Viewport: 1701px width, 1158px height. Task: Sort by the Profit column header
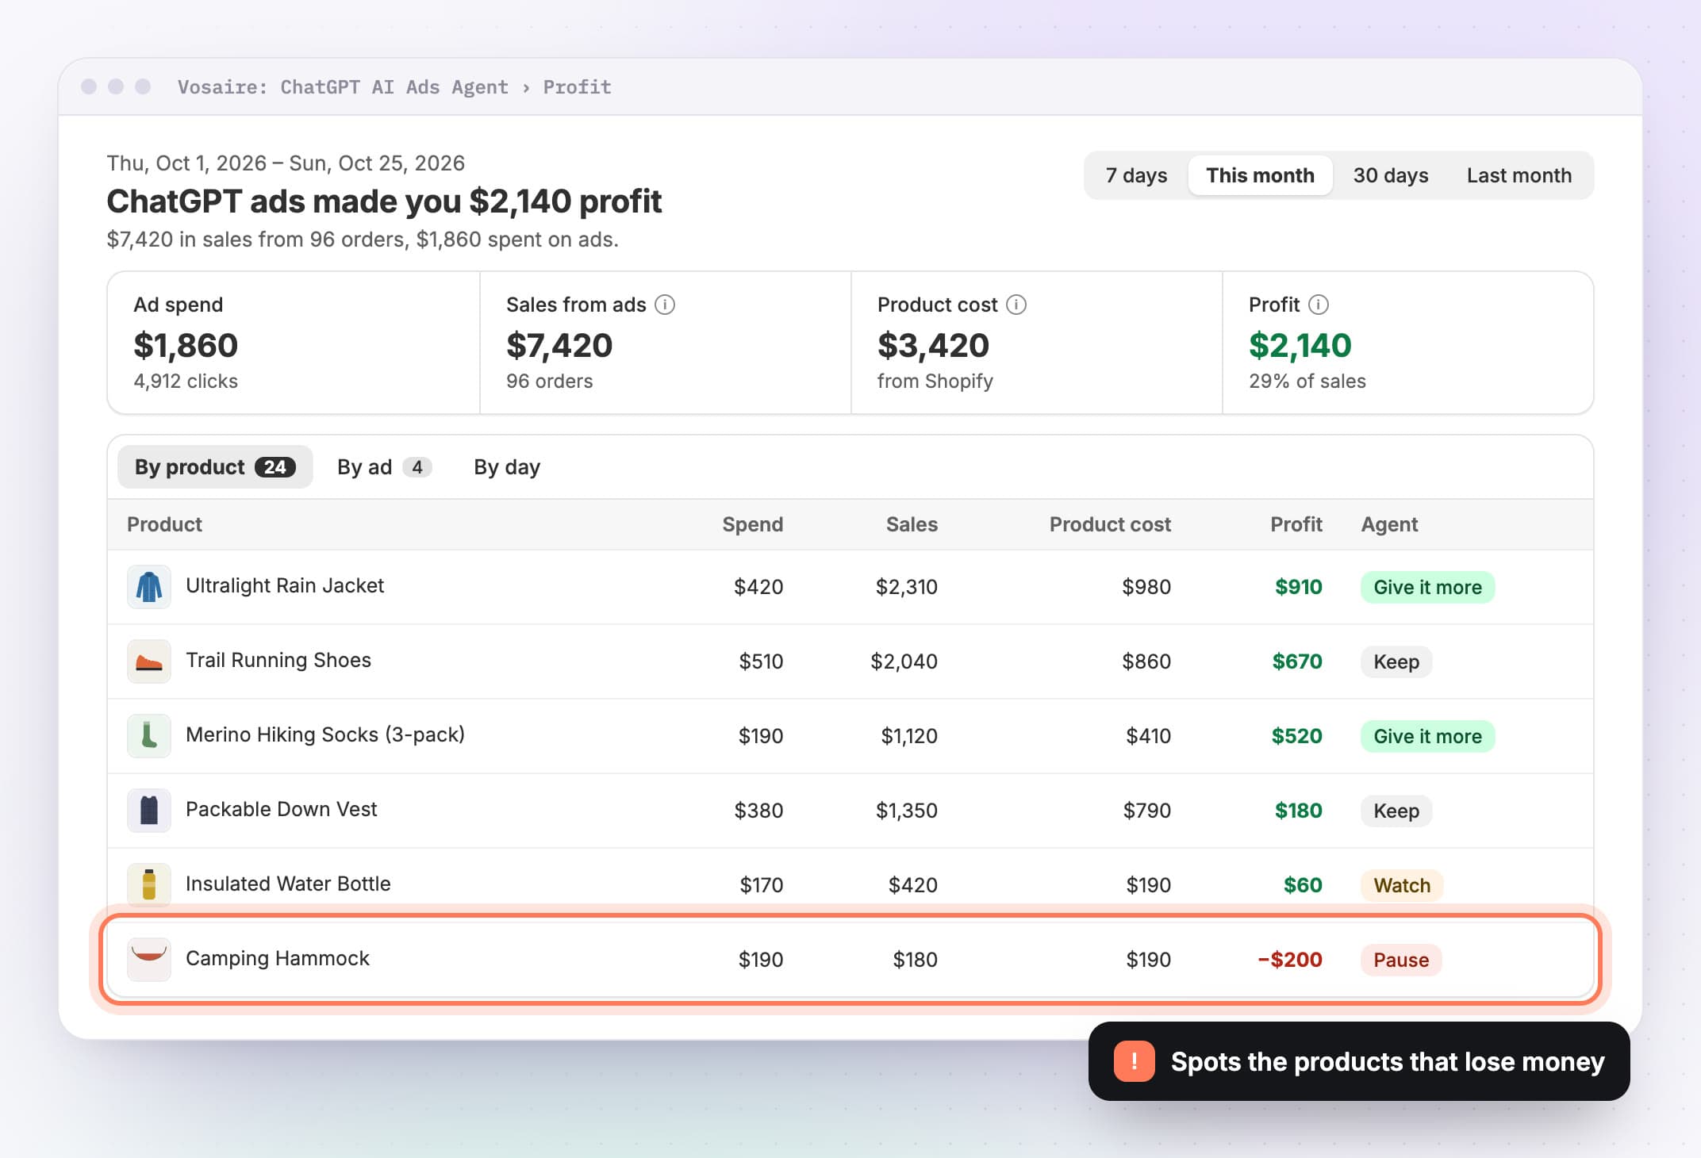[1296, 524]
